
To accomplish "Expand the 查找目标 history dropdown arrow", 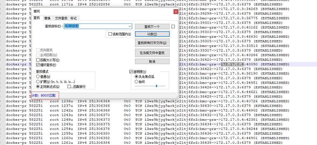I will point(130,27).
